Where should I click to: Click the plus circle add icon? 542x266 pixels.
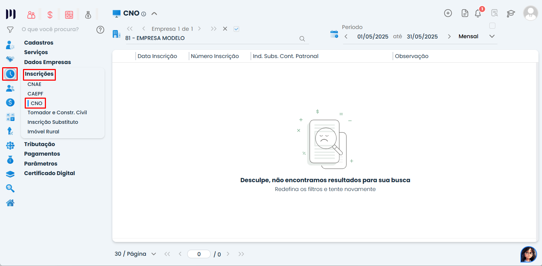(x=448, y=13)
